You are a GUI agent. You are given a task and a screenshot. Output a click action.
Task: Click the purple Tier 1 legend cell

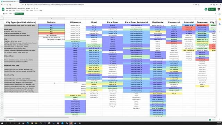(x=52, y=25)
